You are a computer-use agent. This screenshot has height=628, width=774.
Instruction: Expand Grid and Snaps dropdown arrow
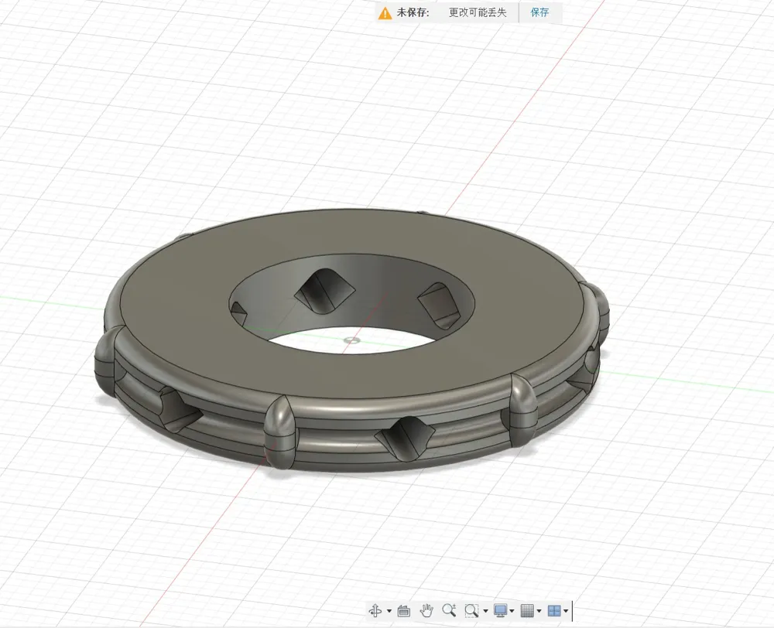coord(539,611)
